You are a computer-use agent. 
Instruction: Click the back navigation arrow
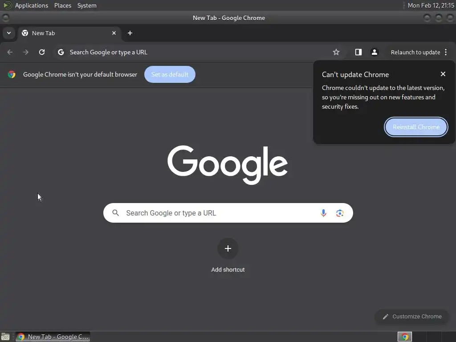click(x=10, y=52)
